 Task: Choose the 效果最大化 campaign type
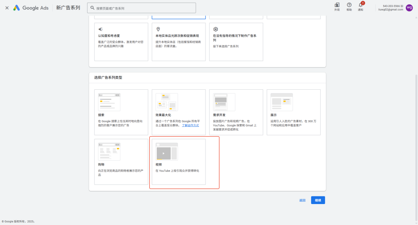pyautogui.click(x=178, y=112)
